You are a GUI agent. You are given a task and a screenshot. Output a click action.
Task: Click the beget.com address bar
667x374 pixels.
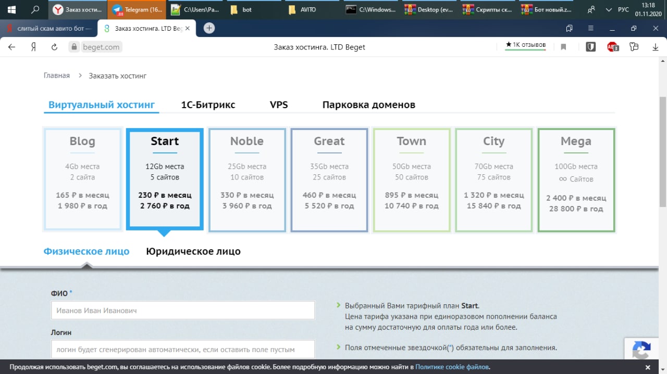tap(101, 47)
